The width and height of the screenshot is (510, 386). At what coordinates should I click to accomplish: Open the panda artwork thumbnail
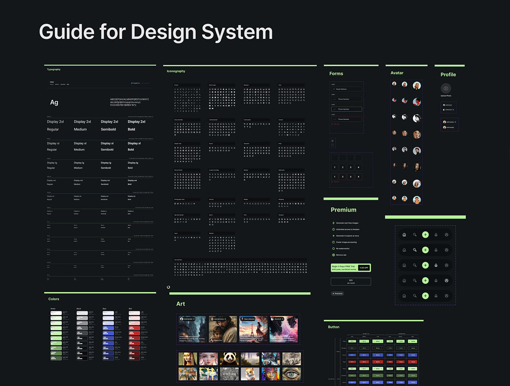coord(229,358)
